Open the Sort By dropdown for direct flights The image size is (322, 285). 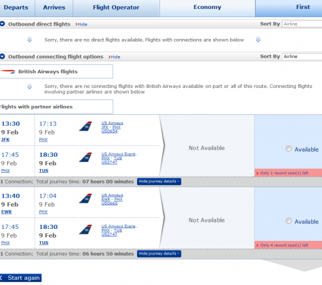tap(302, 24)
